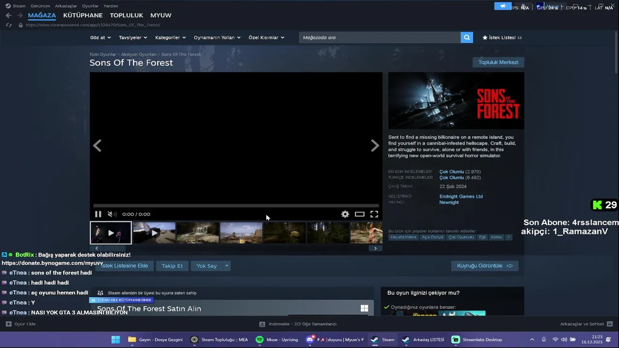This screenshot has height=348, width=619.
Task: Expand the Kategoriler dropdown
Action: click(x=170, y=37)
